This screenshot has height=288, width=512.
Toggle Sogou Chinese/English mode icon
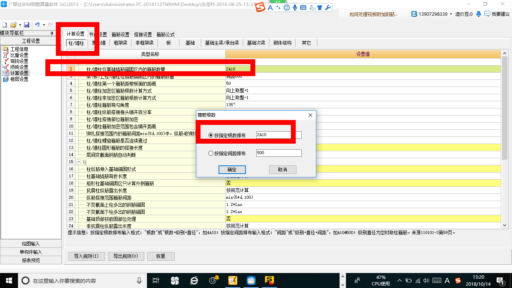point(270,7)
